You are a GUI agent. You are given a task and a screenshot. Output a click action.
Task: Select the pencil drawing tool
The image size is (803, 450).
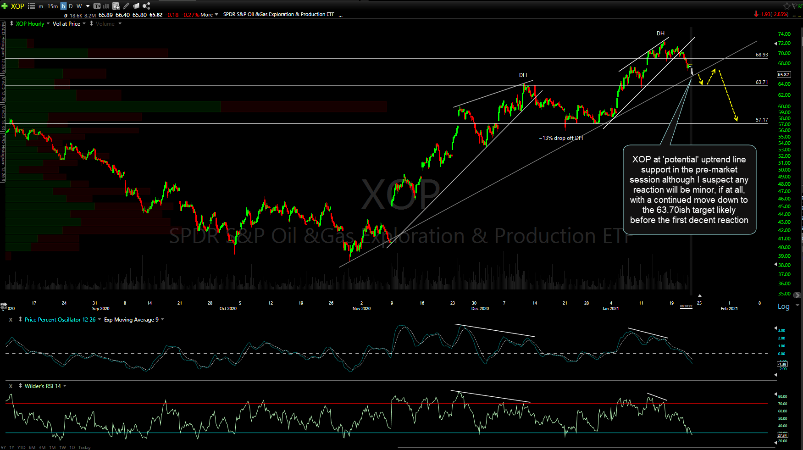click(126, 6)
